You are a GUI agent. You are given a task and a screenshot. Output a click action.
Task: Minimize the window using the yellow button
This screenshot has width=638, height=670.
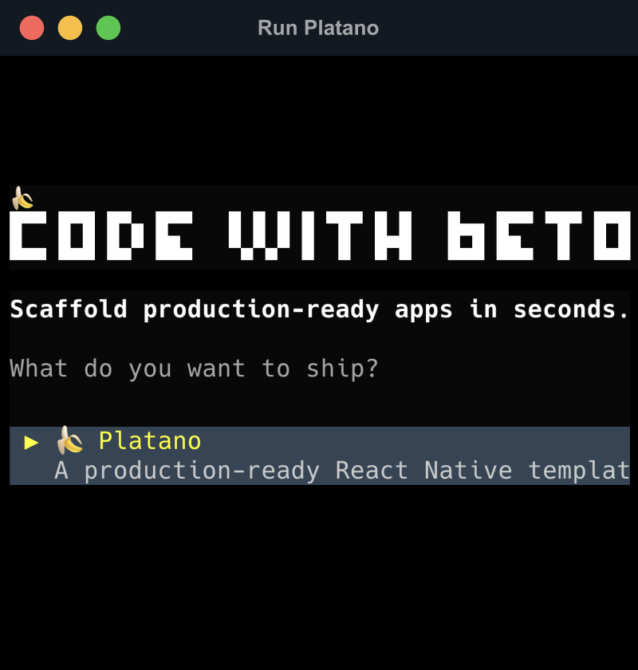point(70,28)
